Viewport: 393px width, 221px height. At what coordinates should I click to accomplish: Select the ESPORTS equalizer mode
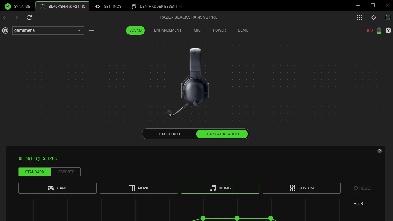coord(66,172)
